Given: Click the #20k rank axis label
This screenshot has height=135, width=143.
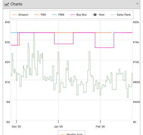Looking at the screenshot, I should point(136,22).
